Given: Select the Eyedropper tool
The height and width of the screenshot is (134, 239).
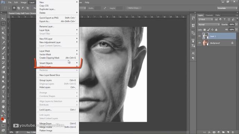Looking at the screenshot, I should tap(3, 43).
